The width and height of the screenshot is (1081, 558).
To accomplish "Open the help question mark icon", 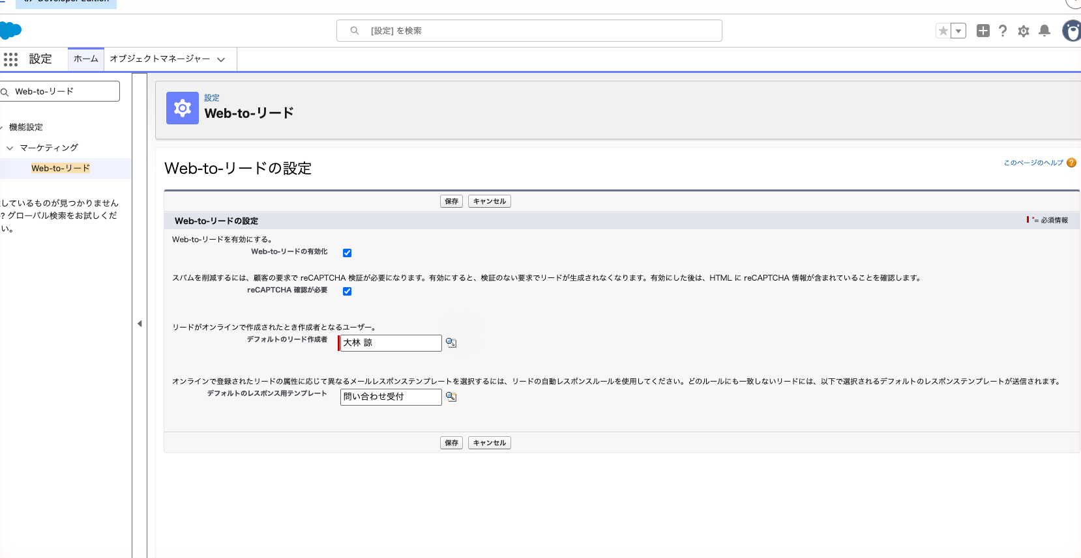I will pyautogui.click(x=1003, y=31).
